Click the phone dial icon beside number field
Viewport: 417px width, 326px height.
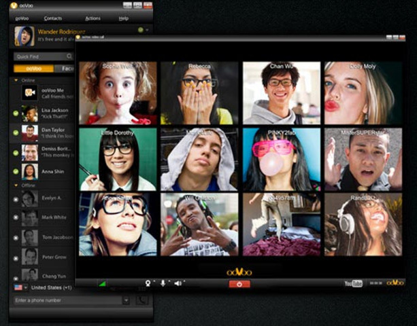click(142, 300)
